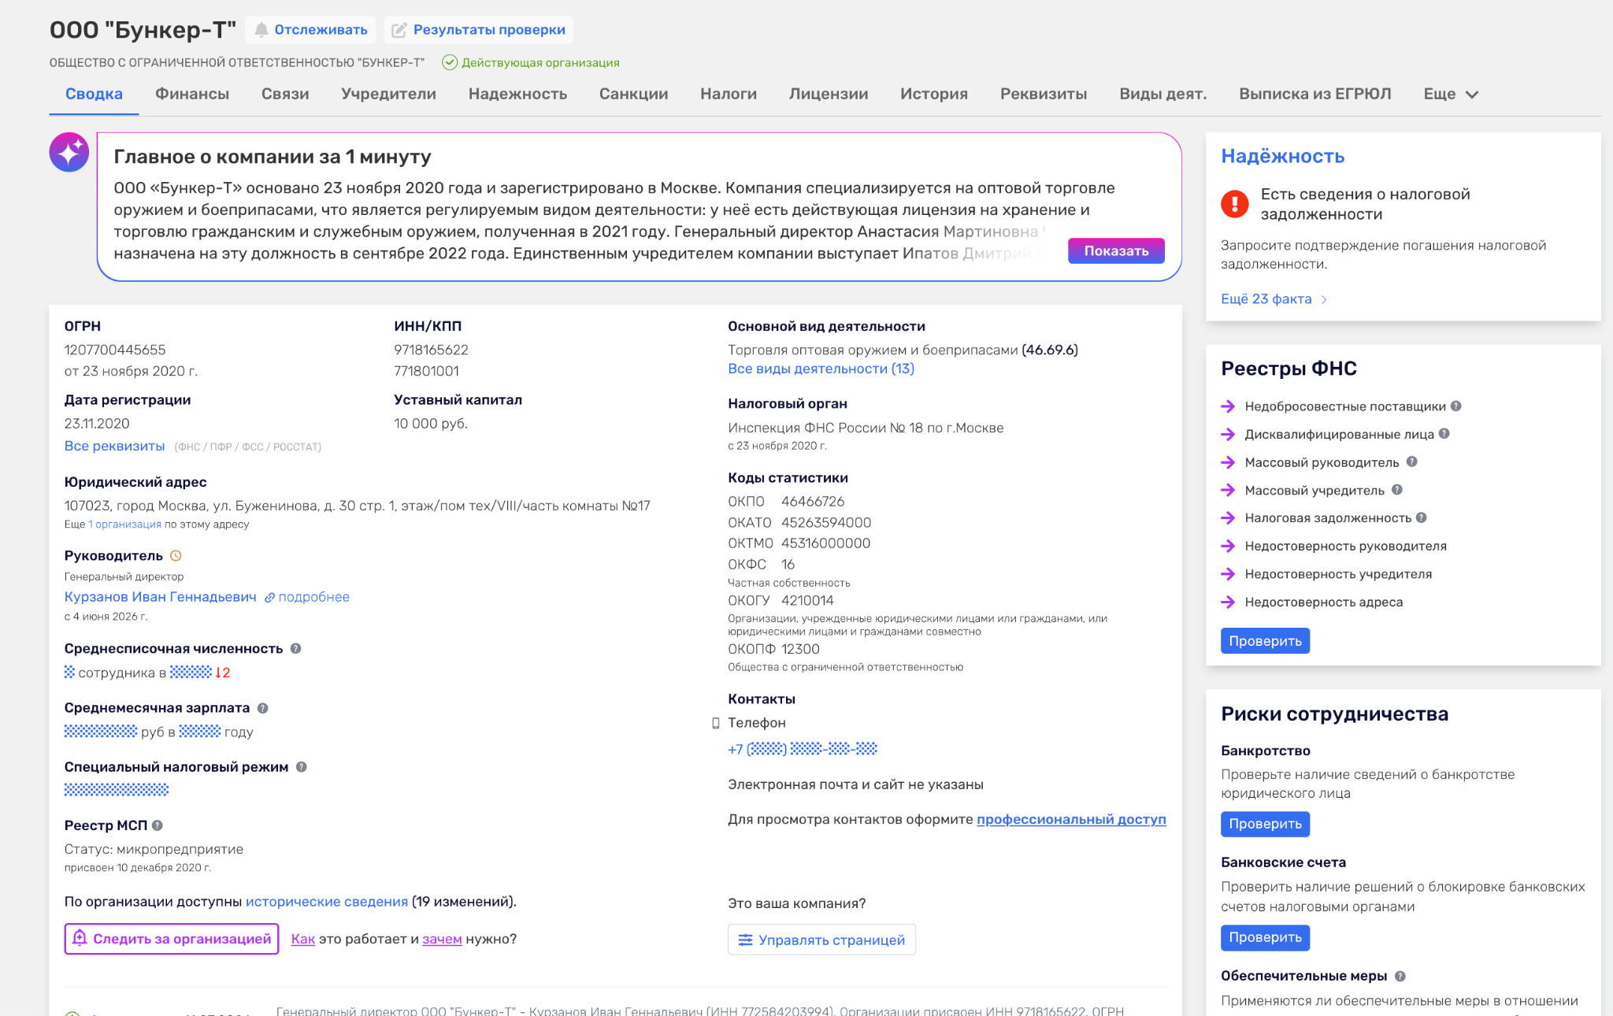Image resolution: width=1613 pixels, height=1016 pixels.
Task: Click help icon next to Среднесписочная численность
Action: click(x=296, y=648)
